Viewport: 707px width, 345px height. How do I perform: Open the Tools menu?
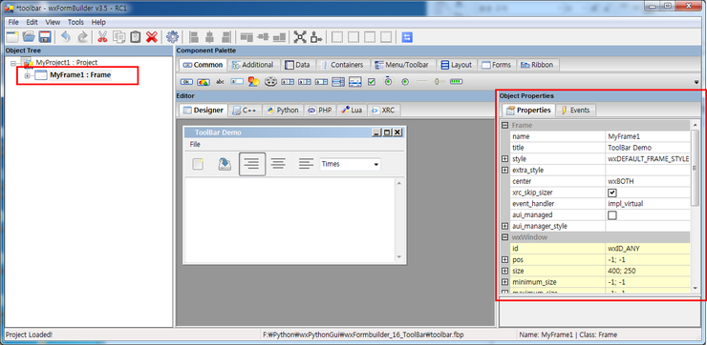(x=75, y=22)
